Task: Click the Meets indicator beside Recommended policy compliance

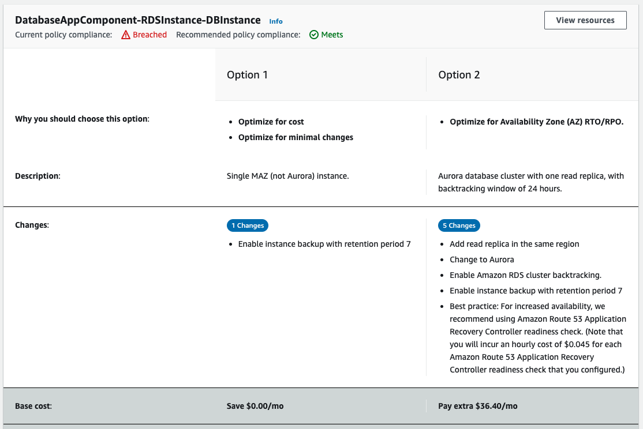Action: [x=326, y=35]
